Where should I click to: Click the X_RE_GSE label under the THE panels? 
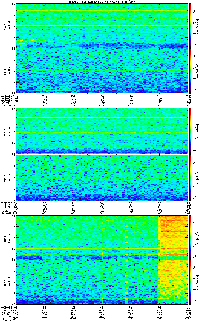click(x=6, y=306)
